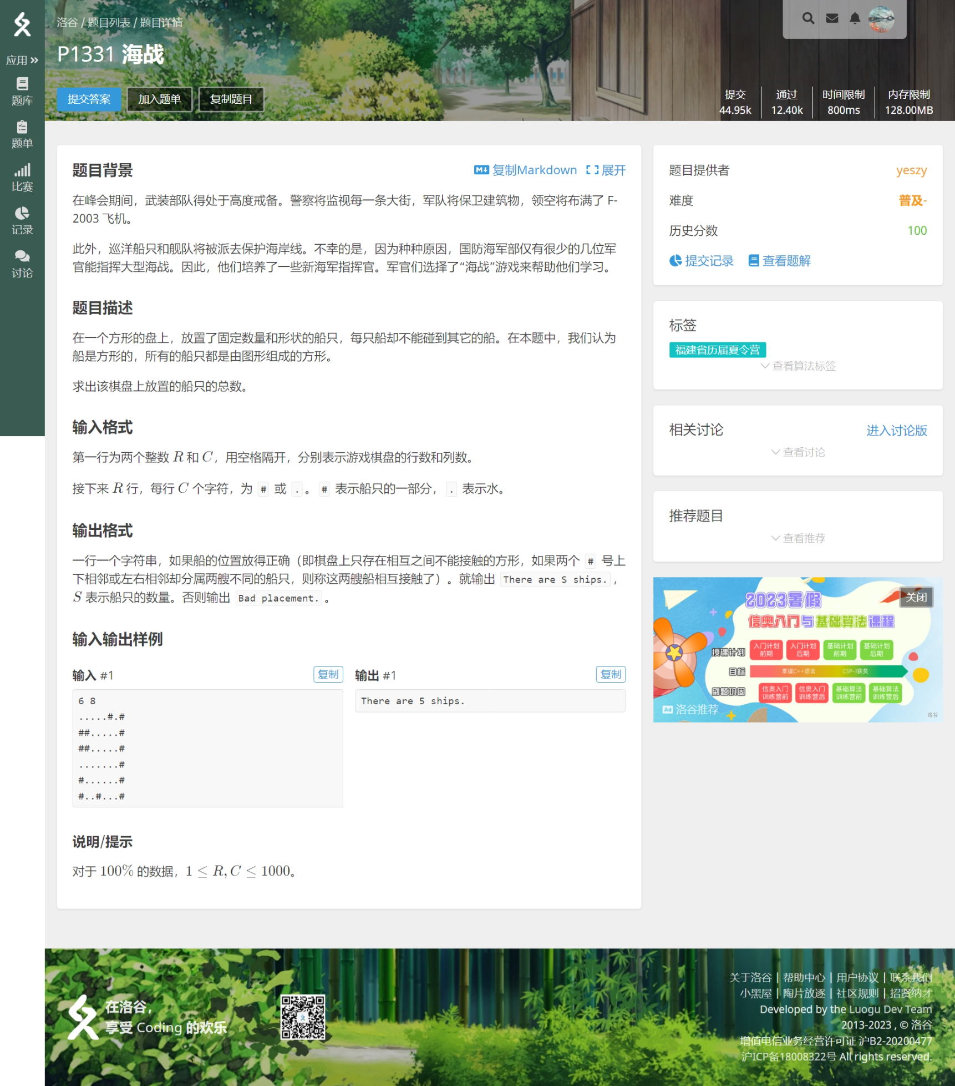Open the 题库 problem set icon

click(22, 92)
